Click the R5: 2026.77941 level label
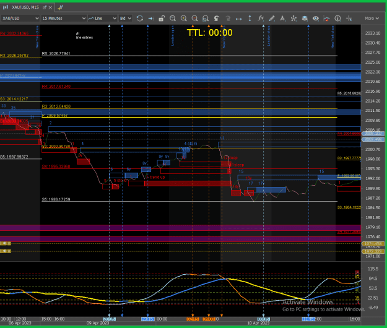387x328 pixels. 56,53
